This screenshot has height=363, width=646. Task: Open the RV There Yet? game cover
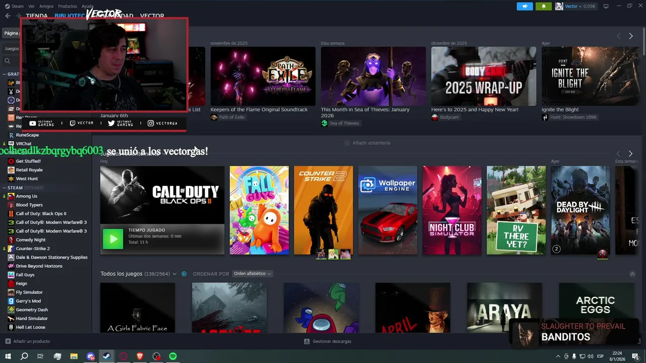(516, 210)
